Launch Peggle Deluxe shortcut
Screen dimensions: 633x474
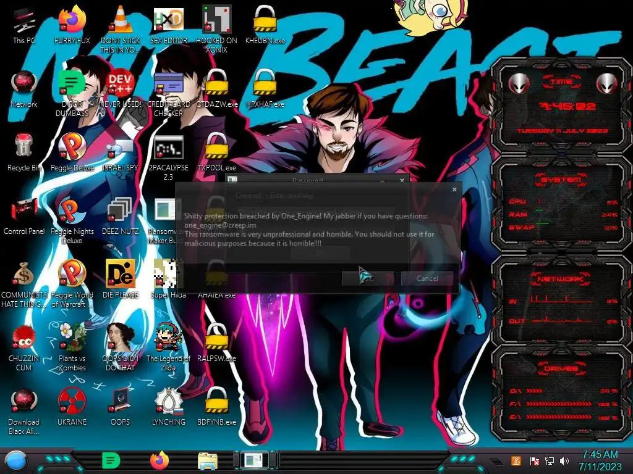point(72,152)
